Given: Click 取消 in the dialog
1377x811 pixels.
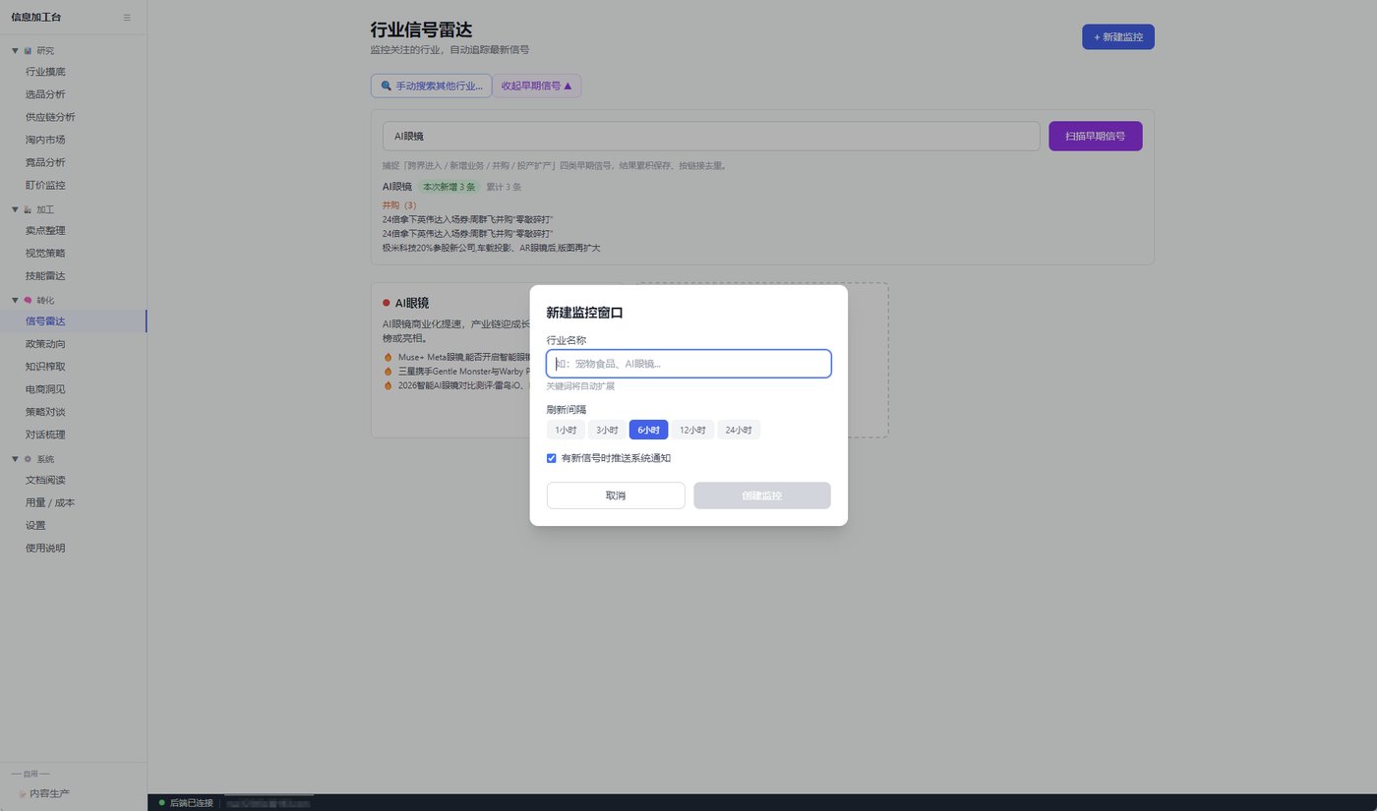Looking at the screenshot, I should (x=616, y=495).
